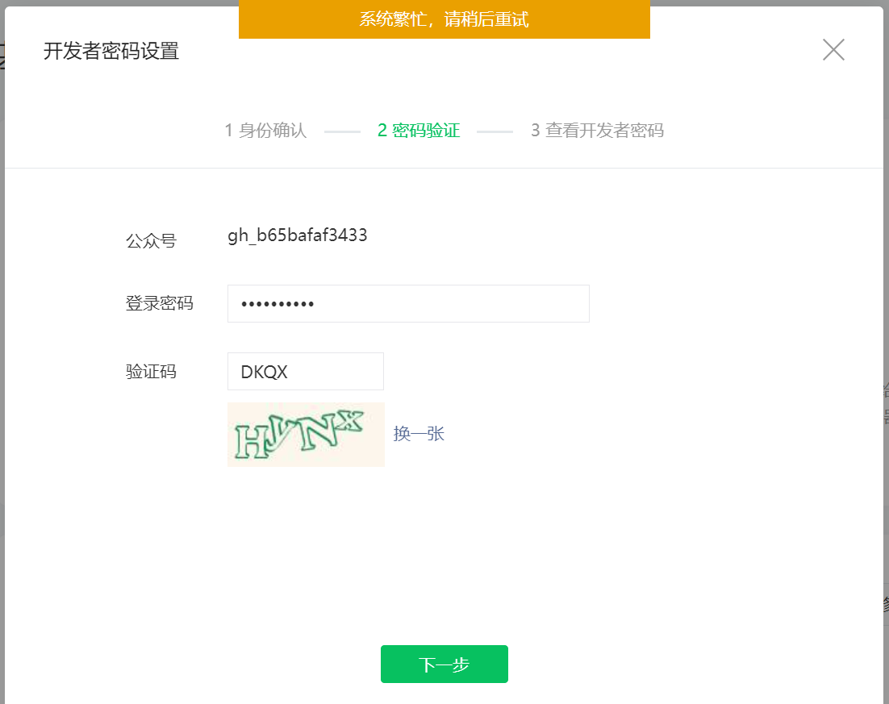Image resolution: width=889 pixels, height=704 pixels.
Task: Click the 登录密码 field label
Action: pyautogui.click(x=159, y=303)
